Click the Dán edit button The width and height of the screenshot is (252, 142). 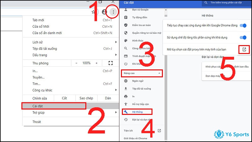pyautogui.click(x=108, y=98)
